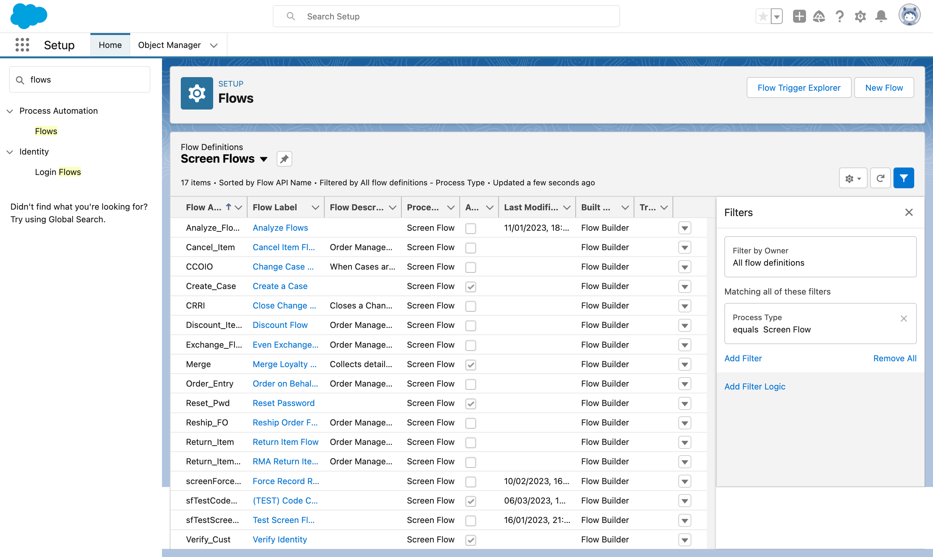Close the Filters panel

pos(909,213)
